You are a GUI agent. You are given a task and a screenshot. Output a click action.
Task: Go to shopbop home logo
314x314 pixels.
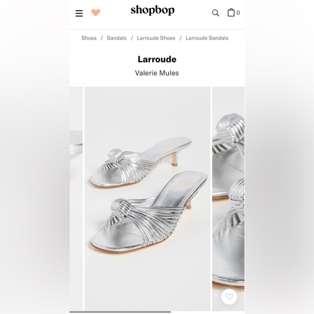pos(153,10)
